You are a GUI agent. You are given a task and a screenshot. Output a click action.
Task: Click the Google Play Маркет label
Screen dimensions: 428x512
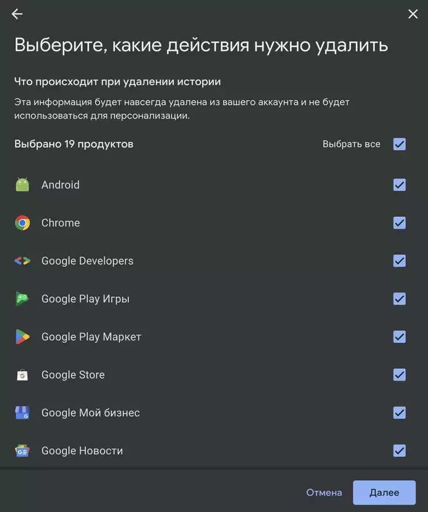tap(91, 337)
